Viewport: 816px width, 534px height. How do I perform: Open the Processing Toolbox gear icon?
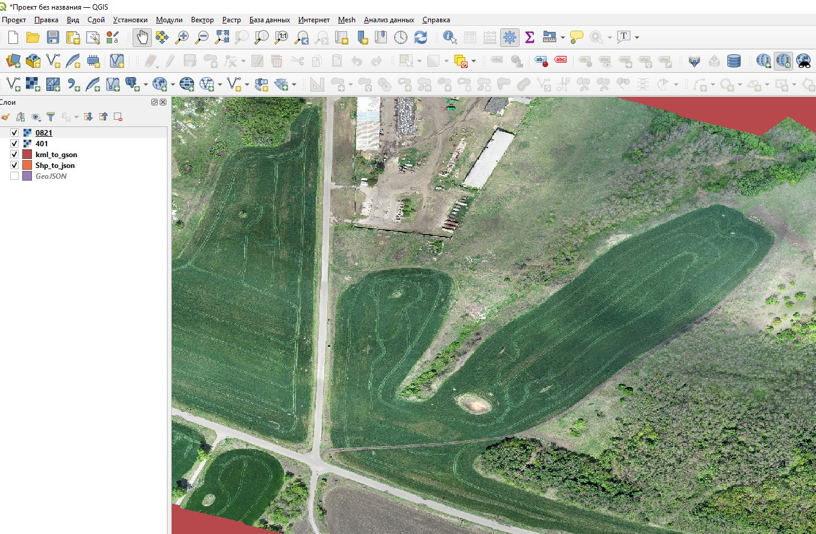tap(509, 37)
